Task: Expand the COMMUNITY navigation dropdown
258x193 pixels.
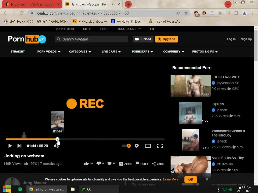Action: (x=174, y=52)
